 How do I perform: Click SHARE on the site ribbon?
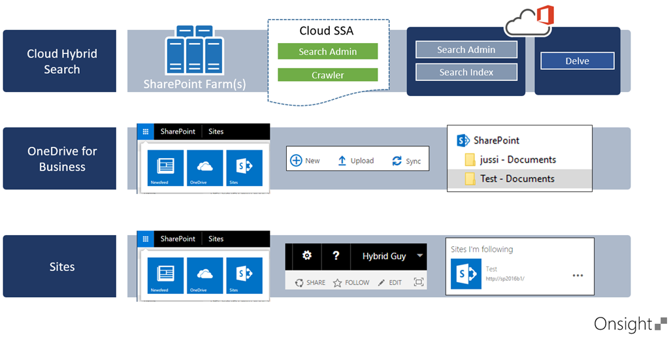(310, 282)
